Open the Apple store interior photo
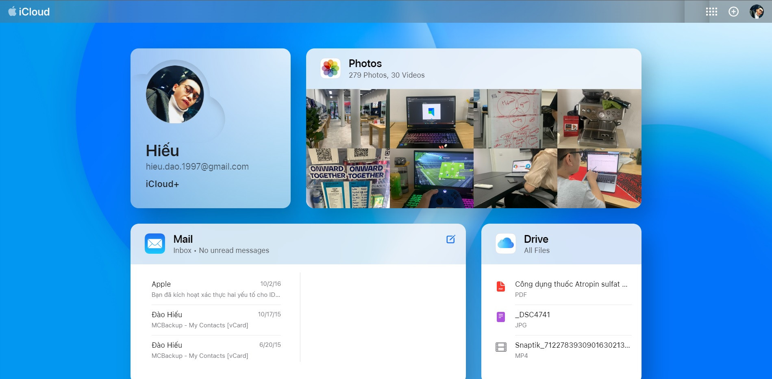Screen dimensions: 772x379 click(x=348, y=119)
